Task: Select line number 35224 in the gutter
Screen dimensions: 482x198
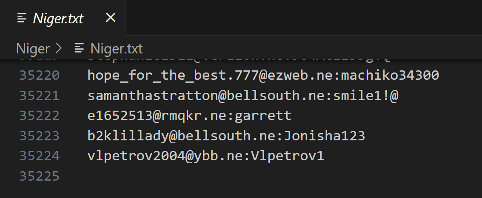Action: point(40,156)
